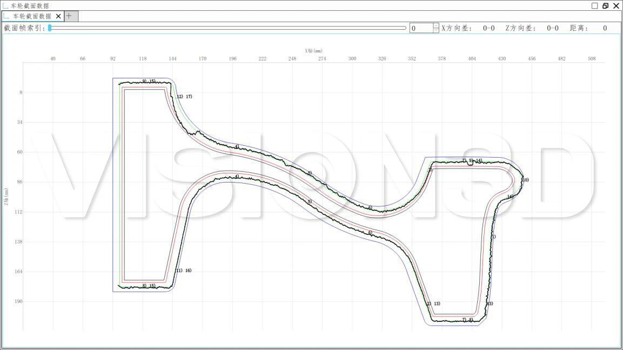Increase frame index with up arrow
The image size is (623, 350).
coord(436,25)
